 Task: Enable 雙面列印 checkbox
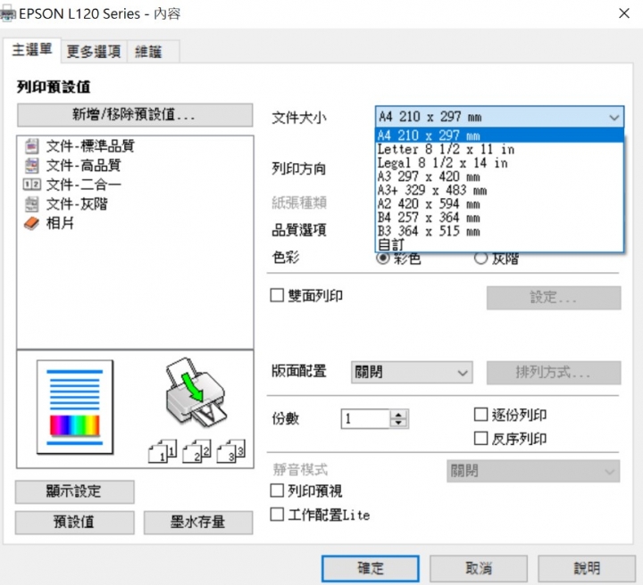(x=277, y=295)
